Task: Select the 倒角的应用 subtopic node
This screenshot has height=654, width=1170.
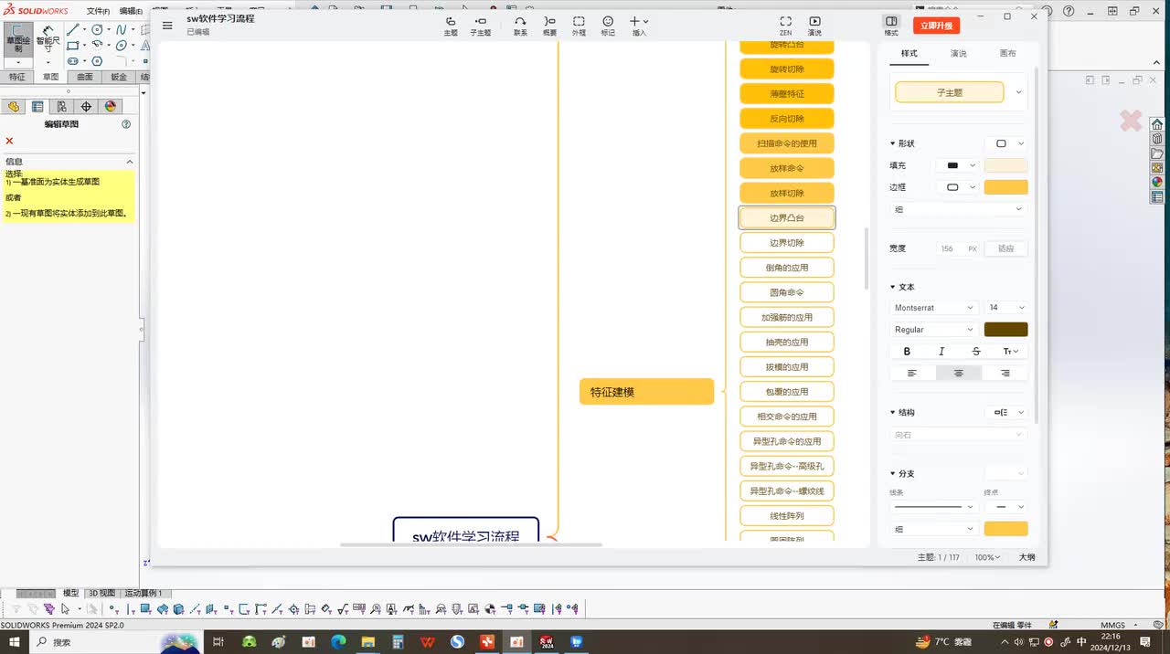Action: [x=786, y=268]
